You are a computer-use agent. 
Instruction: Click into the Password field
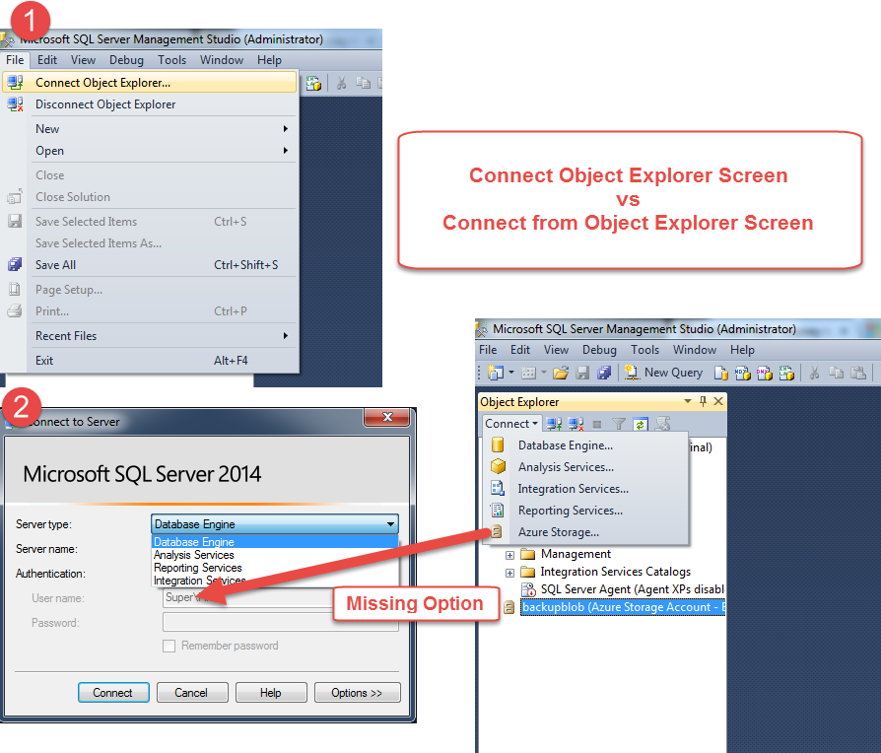click(281, 622)
